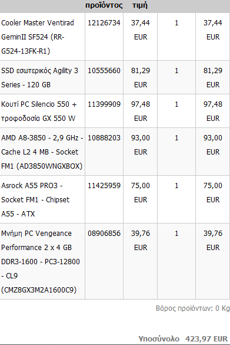Click product code 12126734
Screen dimensions: 230x345
click(104, 23)
